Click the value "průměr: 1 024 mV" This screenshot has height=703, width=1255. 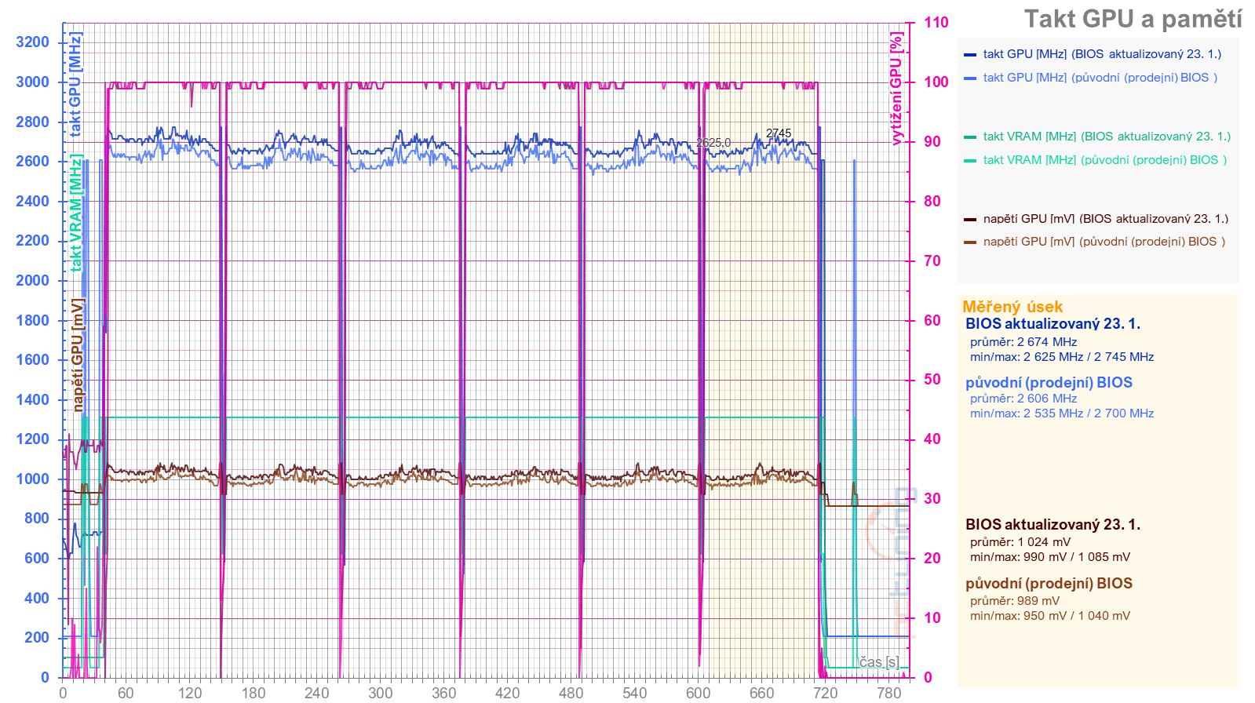click(1020, 542)
